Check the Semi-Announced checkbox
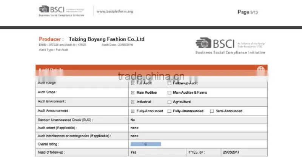This screenshot has height=159, width=302. pyautogui.click(x=212, y=111)
